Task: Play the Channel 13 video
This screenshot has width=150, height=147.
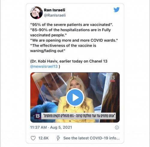Action: click(x=75, y=97)
